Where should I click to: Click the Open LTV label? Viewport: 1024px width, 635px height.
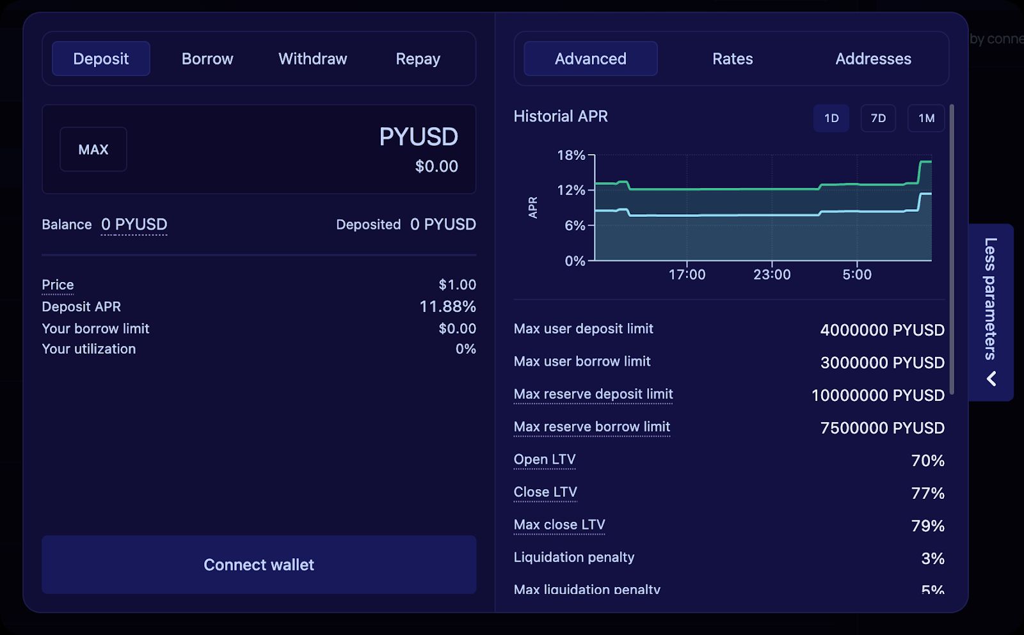[x=544, y=460]
